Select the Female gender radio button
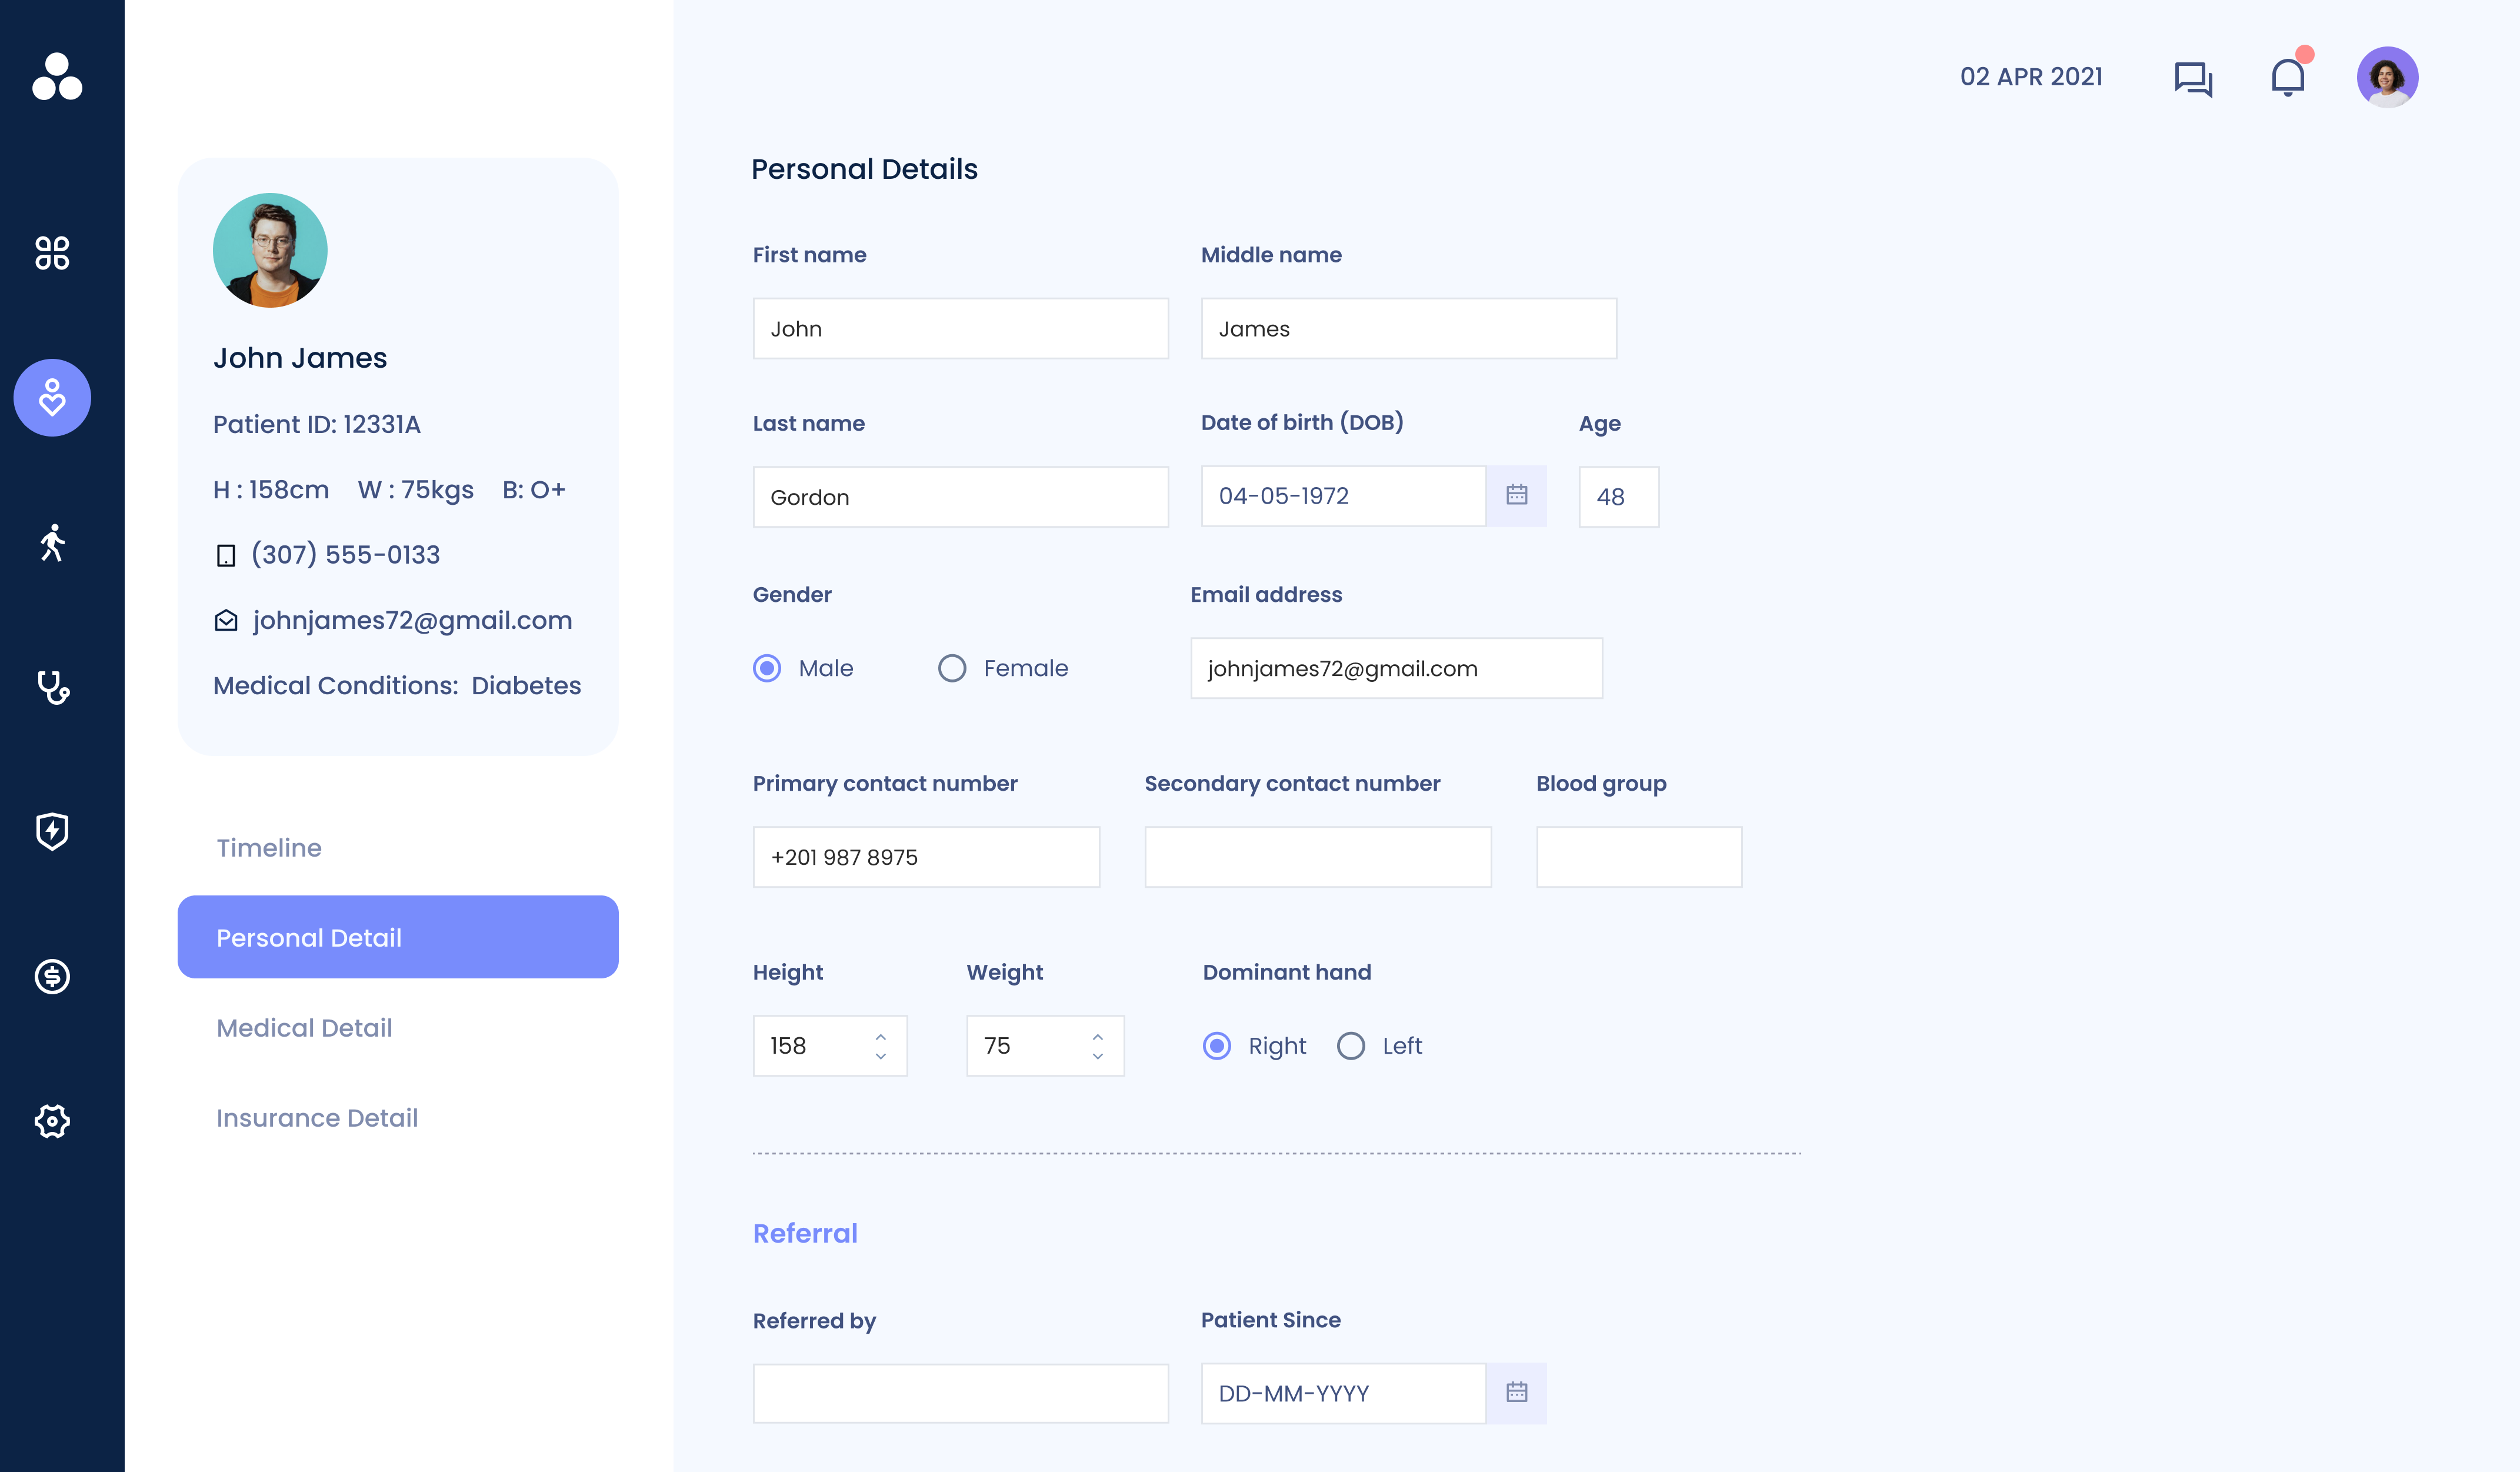 pos(951,668)
